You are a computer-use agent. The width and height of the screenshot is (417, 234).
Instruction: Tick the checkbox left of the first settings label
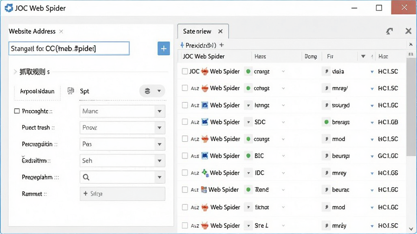tap(17, 111)
